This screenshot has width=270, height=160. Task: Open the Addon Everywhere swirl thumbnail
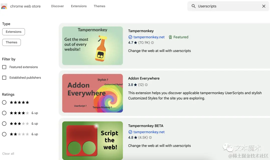92,93
